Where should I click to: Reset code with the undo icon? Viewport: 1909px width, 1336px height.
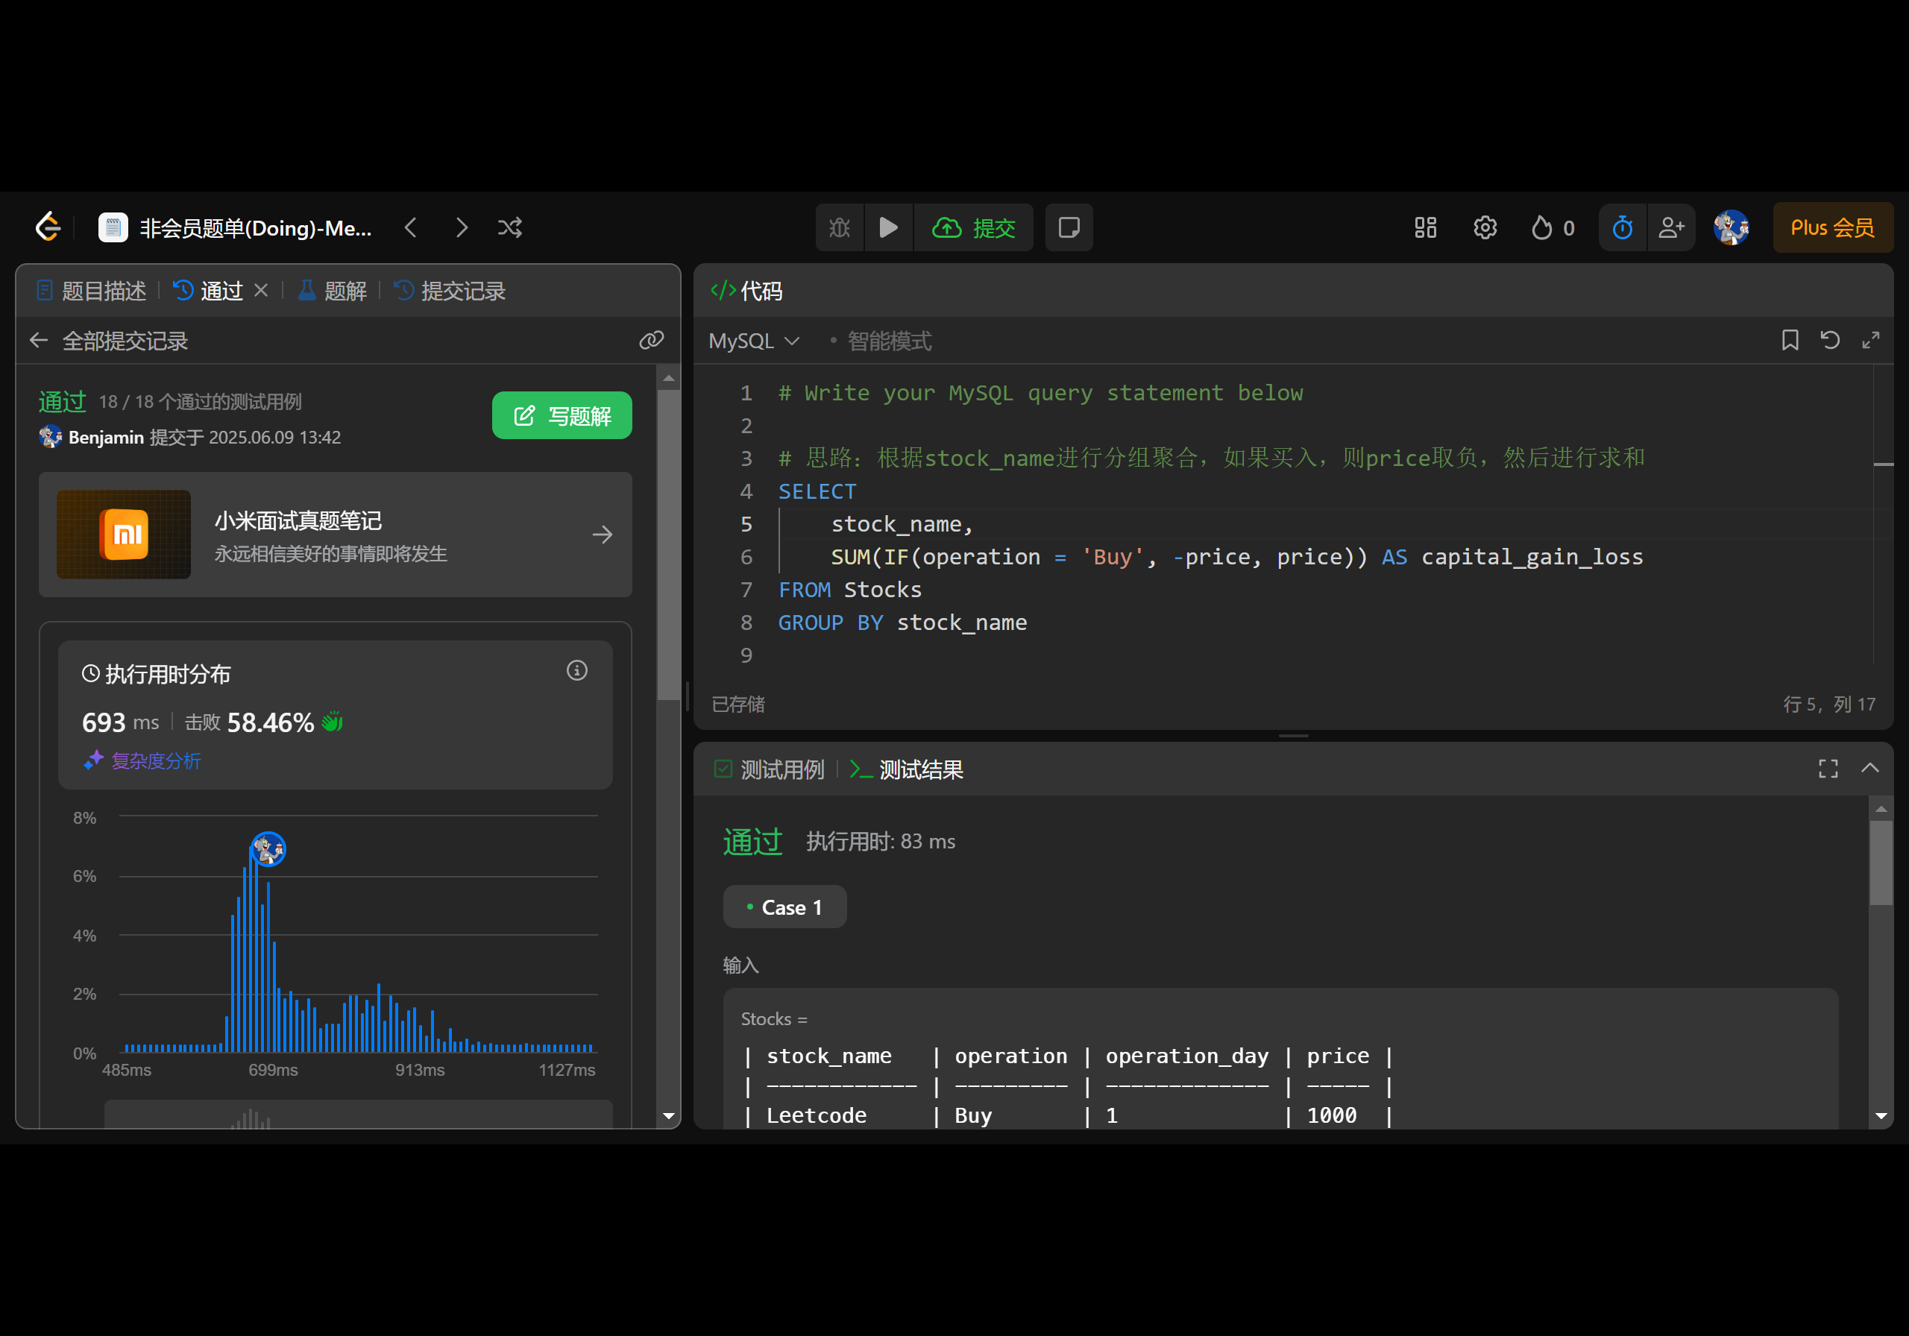pyautogui.click(x=1830, y=340)
